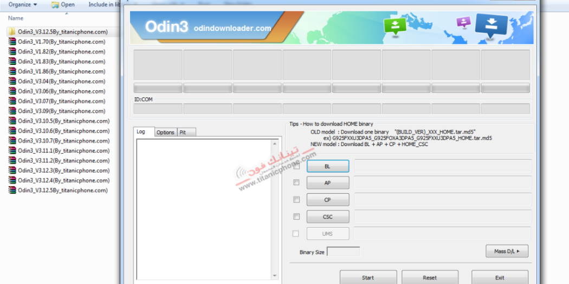Screen dimensions: 569x284
Task: Click the Binary Size field
Action: point(344,252)
